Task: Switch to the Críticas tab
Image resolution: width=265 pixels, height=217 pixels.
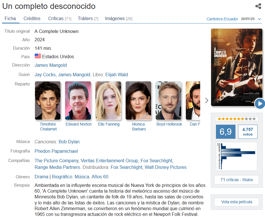Action: coord(60,18)
